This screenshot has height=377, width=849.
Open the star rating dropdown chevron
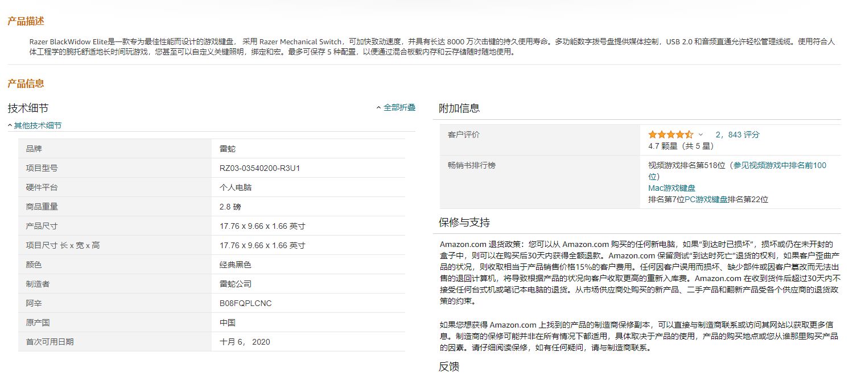pyautogui.click(x=700, y=135)
